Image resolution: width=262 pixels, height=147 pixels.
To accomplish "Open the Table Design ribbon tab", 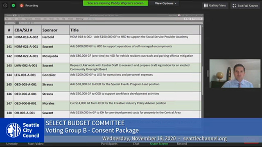I will click(x=80, y=19).
